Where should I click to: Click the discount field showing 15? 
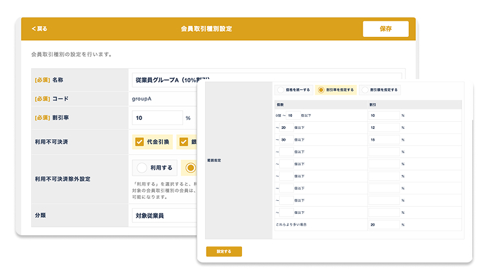click(x=384, y=139)
